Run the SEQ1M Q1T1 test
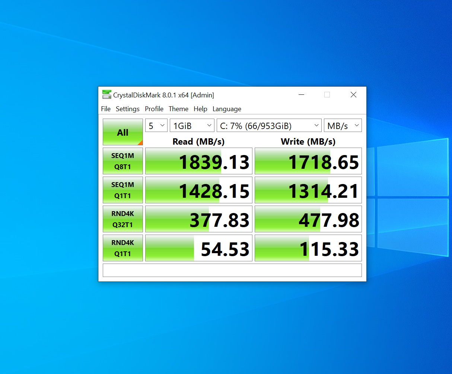This screenshot has height=374, width=452. coord(123,190)
